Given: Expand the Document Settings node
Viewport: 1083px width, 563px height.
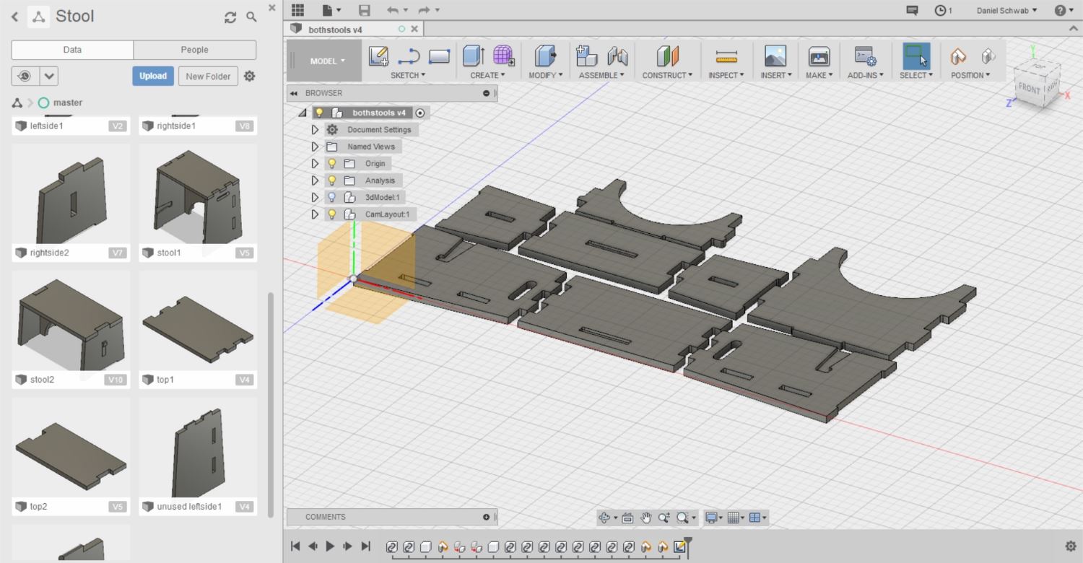Looking at the screenshot, I should (315, 130).
